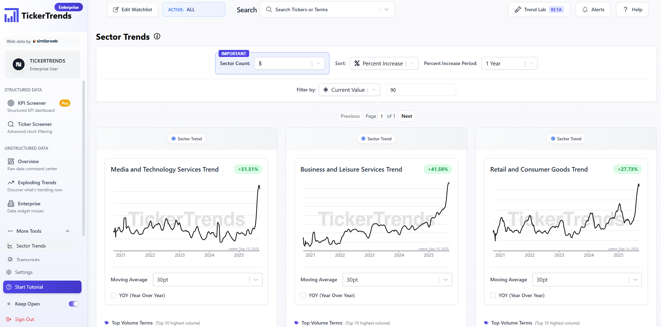This screenshot has width=661, height=327.
Task: Click the Edit Watchlist button
Action: pos(132,9)
